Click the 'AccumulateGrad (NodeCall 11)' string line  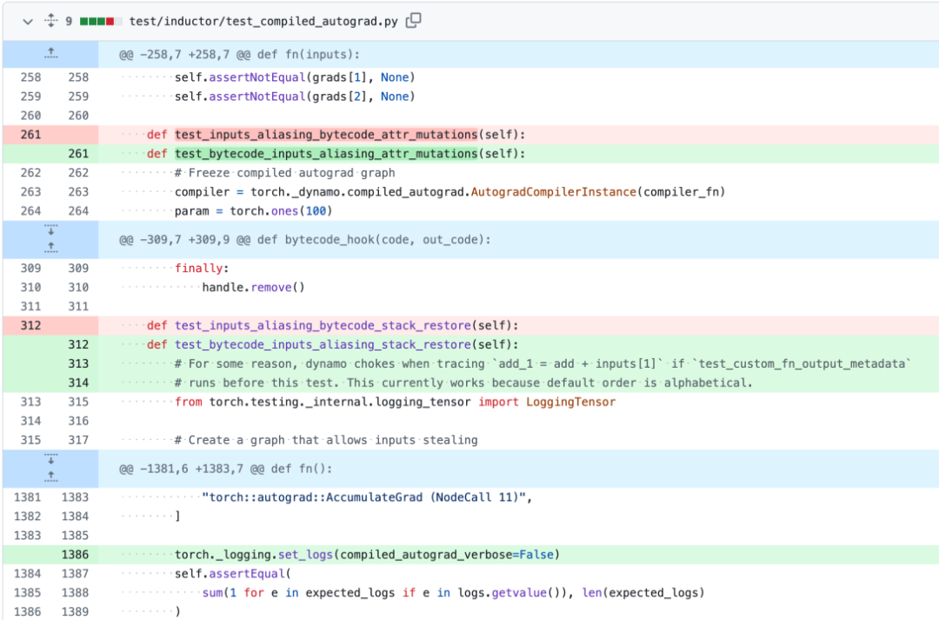tap(367, 497)
